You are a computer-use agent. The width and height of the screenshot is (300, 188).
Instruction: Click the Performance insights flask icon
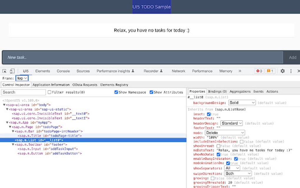coord(133,71)
